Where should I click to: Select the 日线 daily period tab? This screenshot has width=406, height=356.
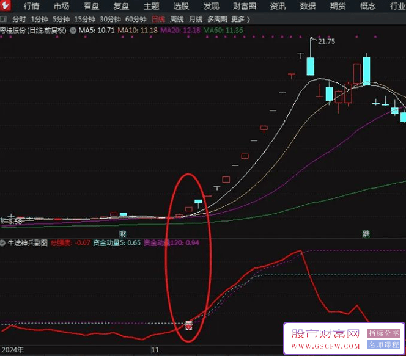click(158, 19)
